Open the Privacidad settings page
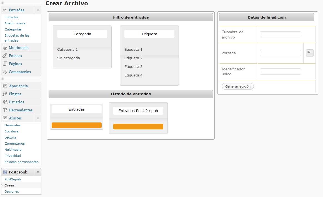The width and height of the screenshot is (323, 197). point(12,156)
